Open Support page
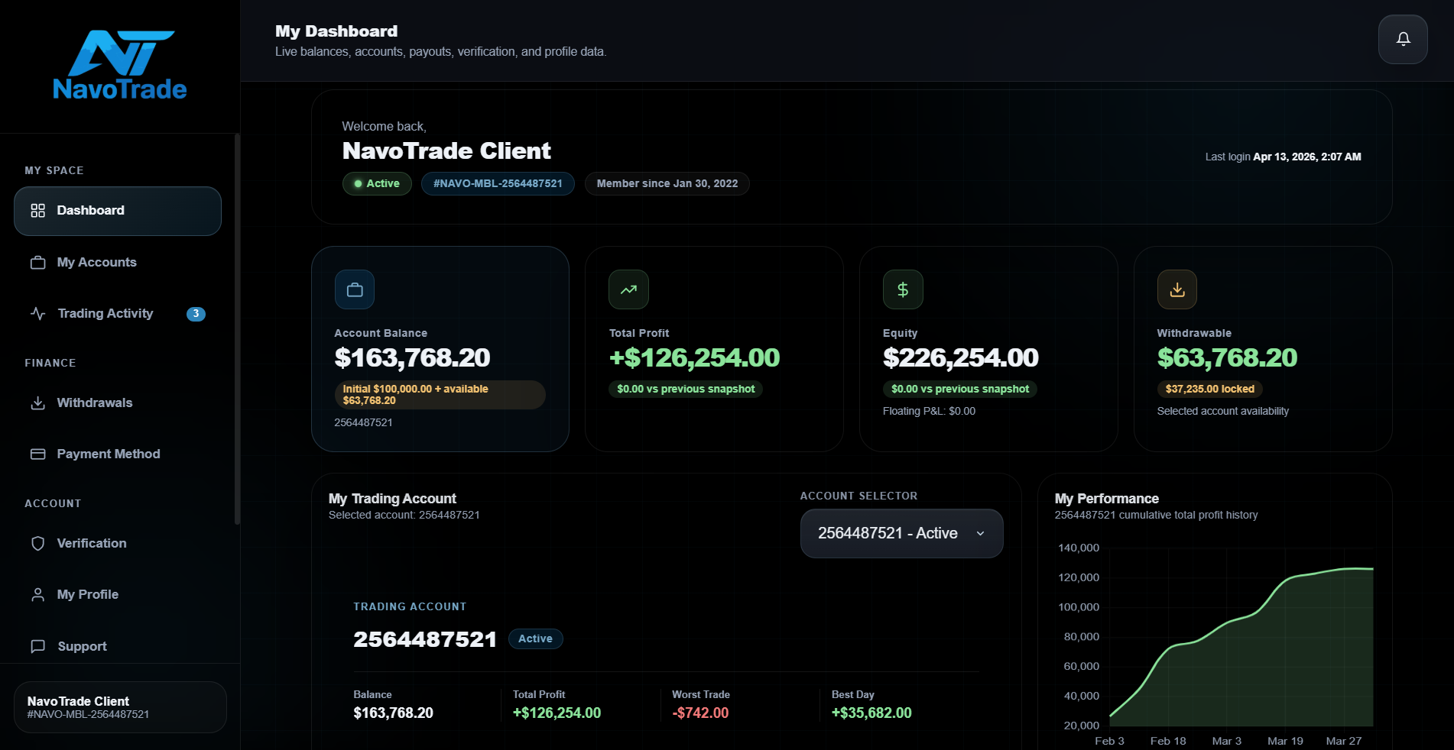Image resolution: width=1454 pixels, height=750 pixels. click(x=118, y=647)
